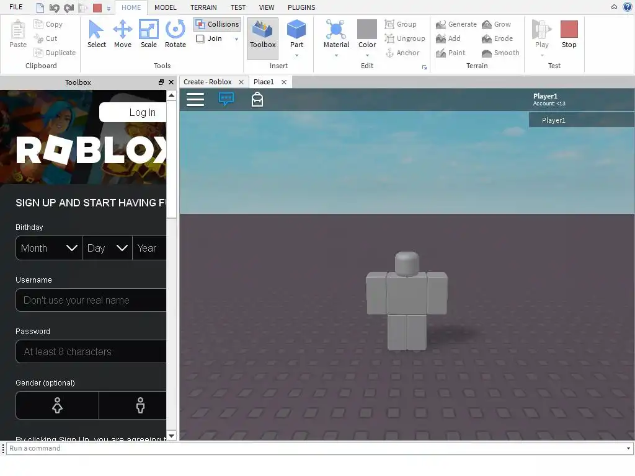This screenshot has width=635, height=476.
Task: Open the FILE menu
Action: (x=16, y=7)
